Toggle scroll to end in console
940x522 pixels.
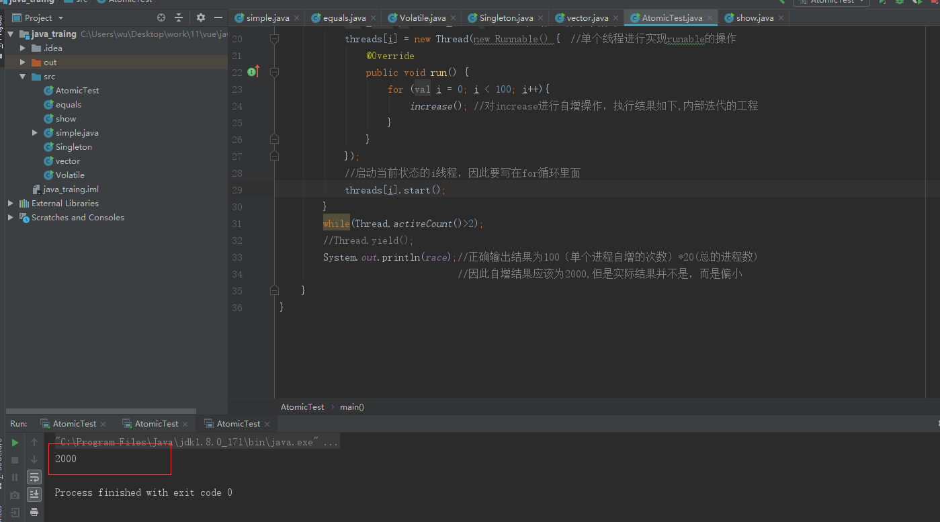pos(34,494)
